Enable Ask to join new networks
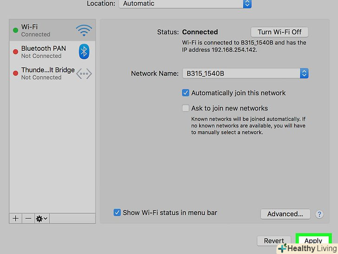This screenshot has height=254, width=338. tap(185, 108)
